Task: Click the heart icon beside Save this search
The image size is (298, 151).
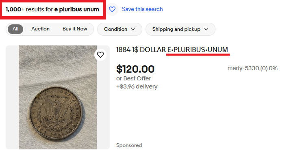Action: pos(112,9)
